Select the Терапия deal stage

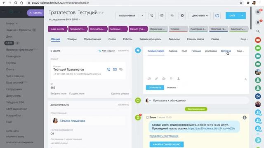pyautogui.click(x=178, y=29)
